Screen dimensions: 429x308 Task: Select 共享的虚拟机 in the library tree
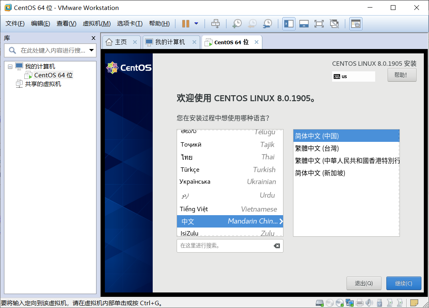pos(43,84)
